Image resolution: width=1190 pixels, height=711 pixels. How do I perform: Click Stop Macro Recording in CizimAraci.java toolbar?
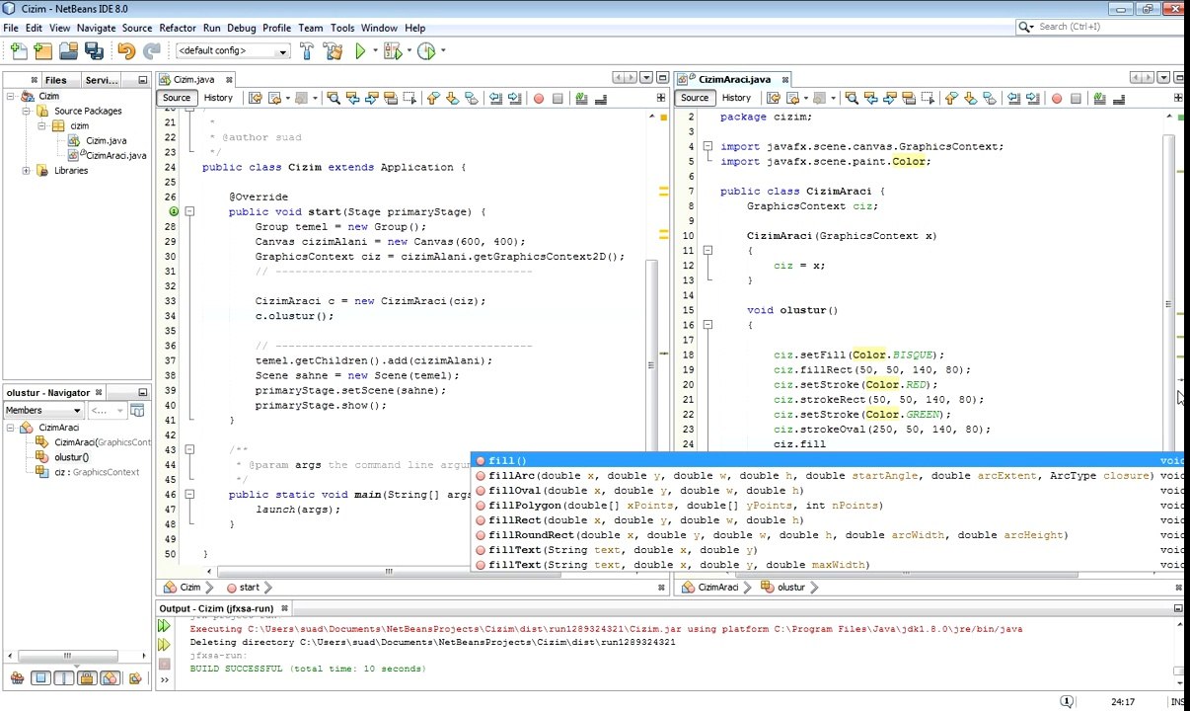pyautogui.click(x=1076, y=98)
